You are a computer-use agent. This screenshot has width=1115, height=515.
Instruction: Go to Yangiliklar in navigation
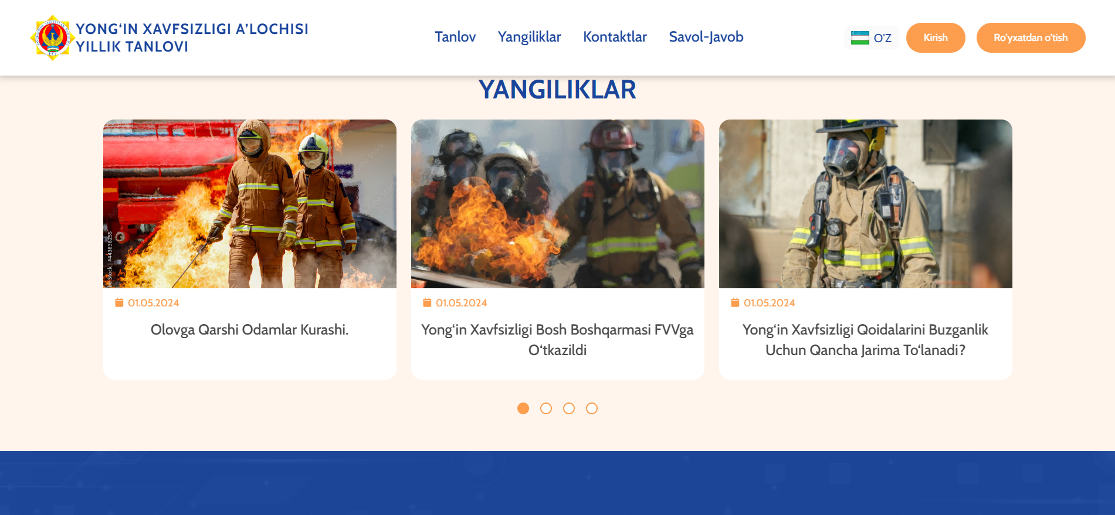pyautogui.click(x=529, y=37)
